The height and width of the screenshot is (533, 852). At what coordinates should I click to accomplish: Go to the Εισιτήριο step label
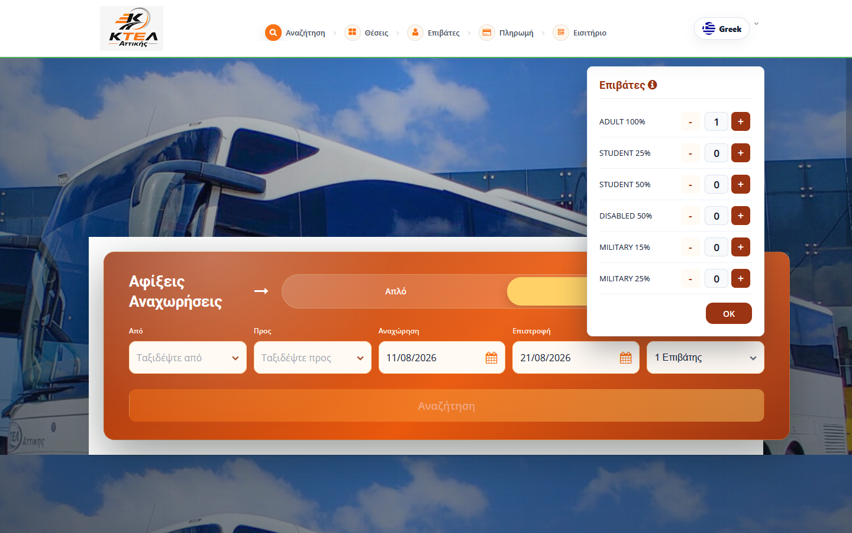click(590, 33)
